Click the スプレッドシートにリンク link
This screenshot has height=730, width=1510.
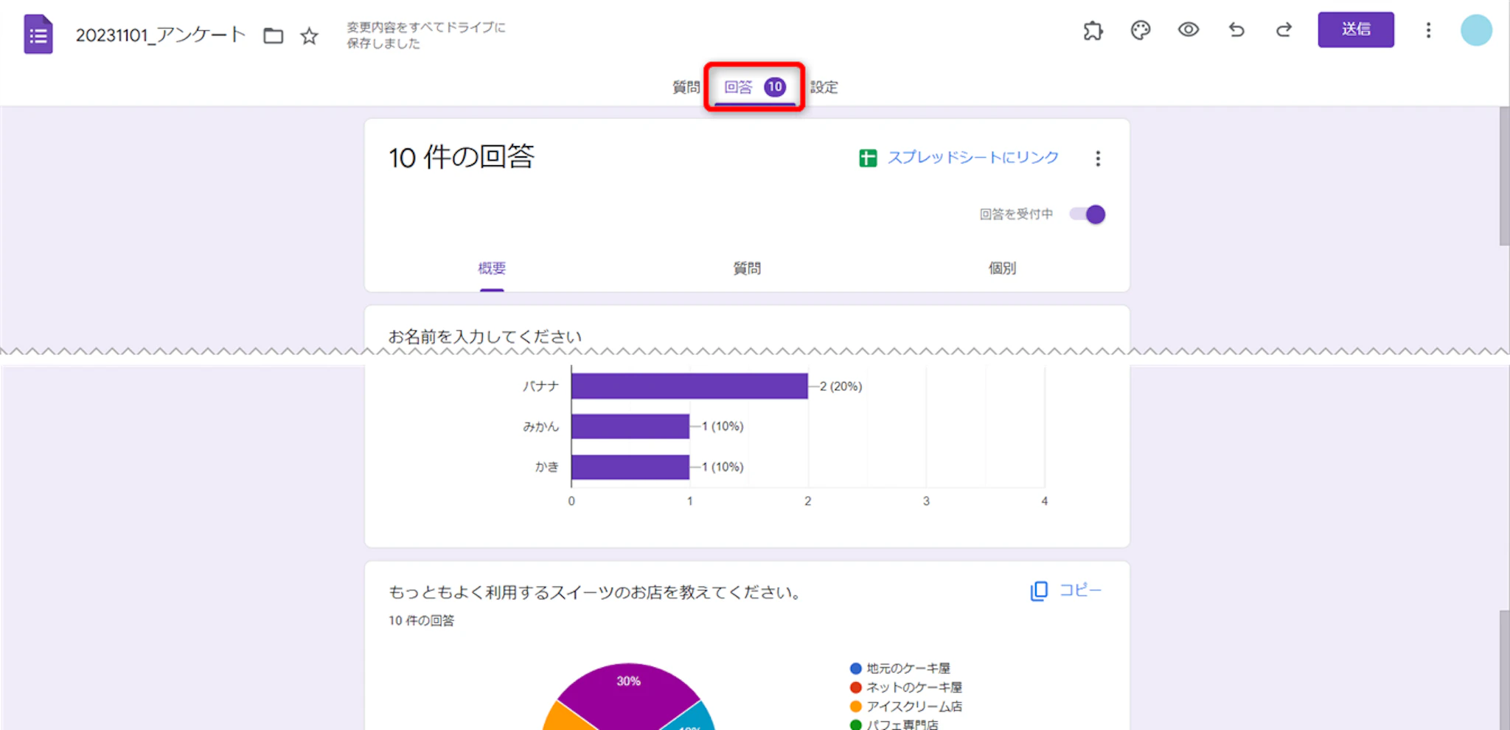[973, 158]
